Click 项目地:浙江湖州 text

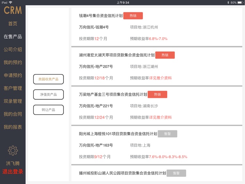coord(144,66)
